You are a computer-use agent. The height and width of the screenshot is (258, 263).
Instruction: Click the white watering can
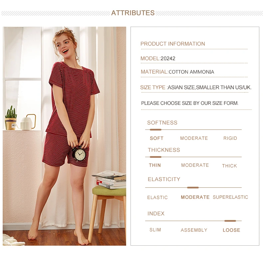(x=28, y=122)
